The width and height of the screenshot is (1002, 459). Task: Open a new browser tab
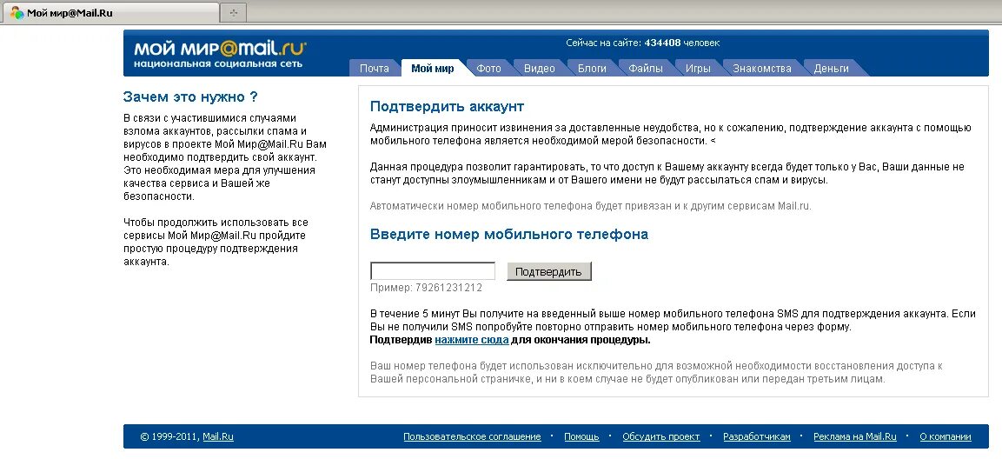[233, 12]
